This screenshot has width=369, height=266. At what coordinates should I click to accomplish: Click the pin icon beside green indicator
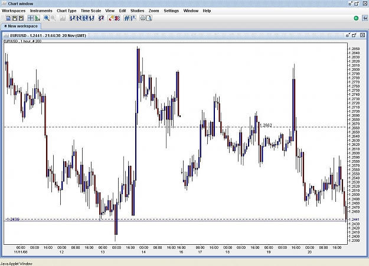pyautogui.click(x=364, y=18)
